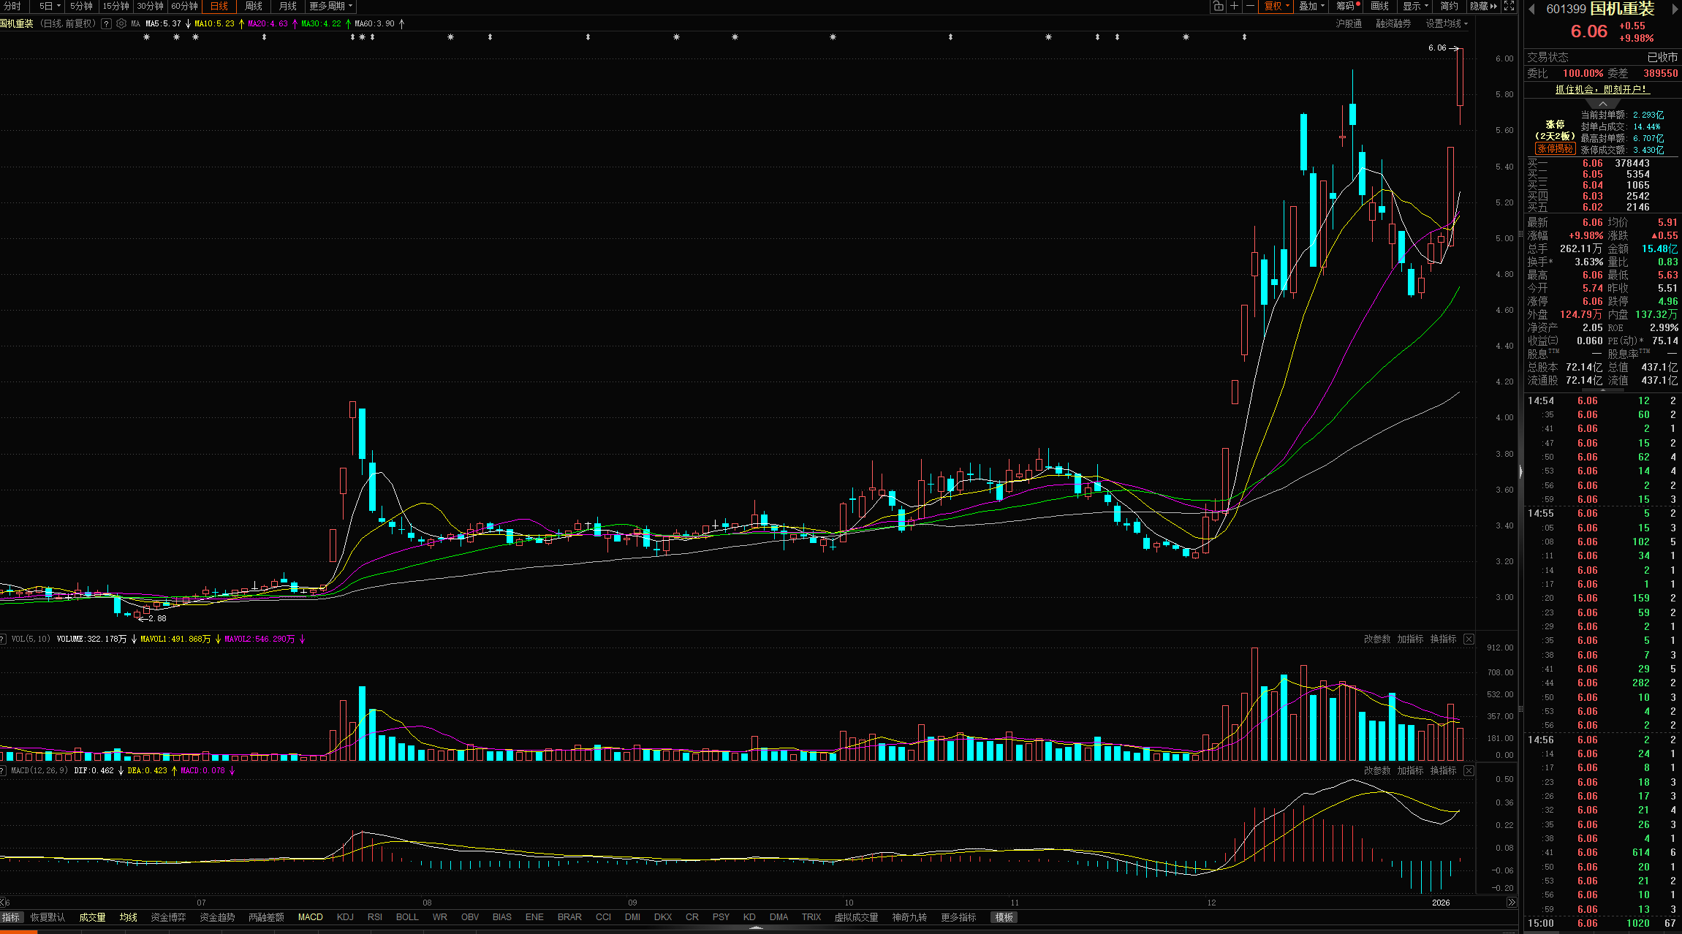Screen dimensions: 1682x934
Task: Click the unlock padlock icon in top toolbar
Action: (1218, 6)
